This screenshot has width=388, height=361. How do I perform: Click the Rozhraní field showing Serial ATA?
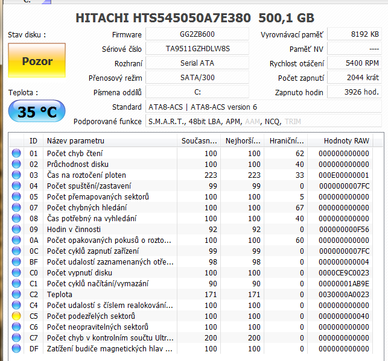(197, 63)
